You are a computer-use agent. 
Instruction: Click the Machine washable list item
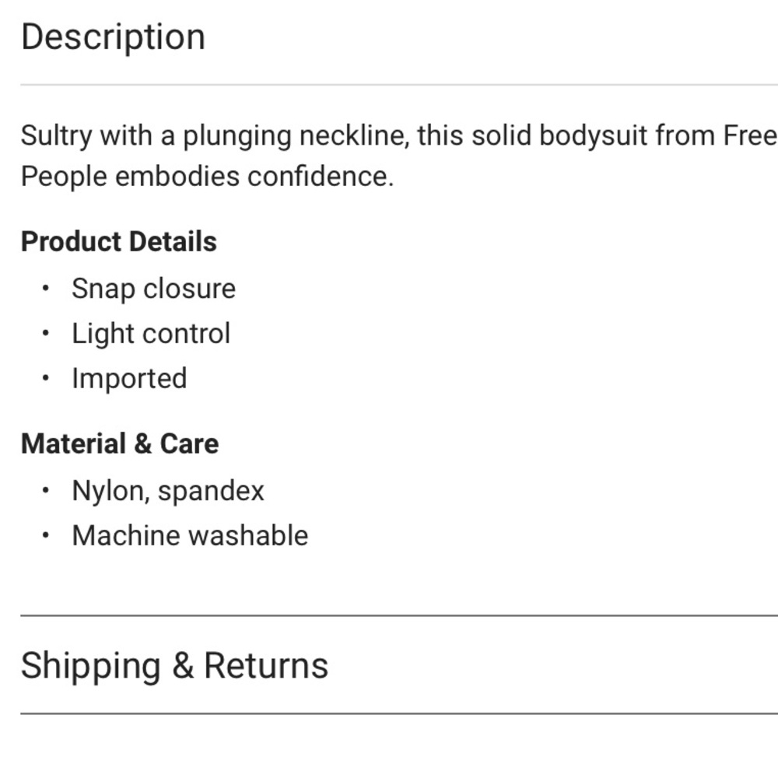pyautogui.click(x=190, y=536)
